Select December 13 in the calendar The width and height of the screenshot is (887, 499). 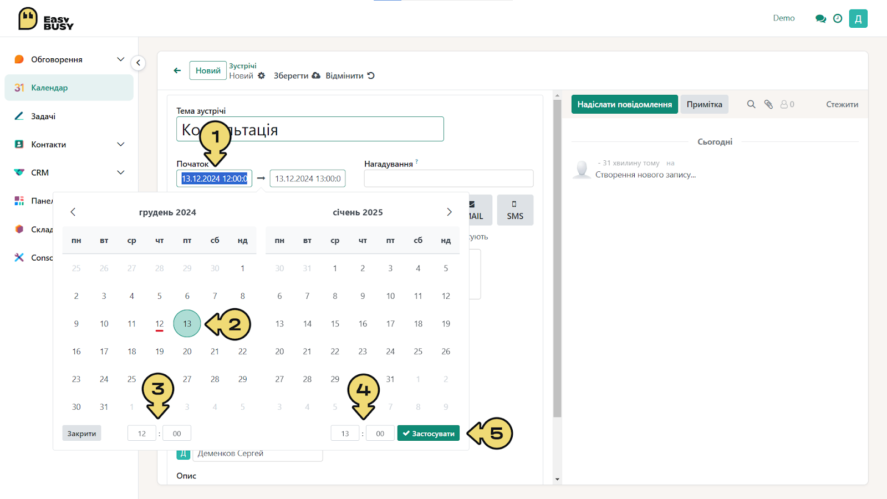[187, 323]
